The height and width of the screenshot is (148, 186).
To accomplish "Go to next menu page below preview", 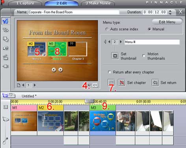I will (35, 85).
